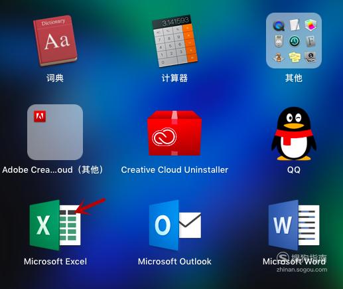
Task: Open the 其他 folder of utilities
Action: point(294,41)
